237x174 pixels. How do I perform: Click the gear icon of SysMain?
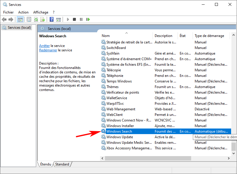tap(104, 53)
